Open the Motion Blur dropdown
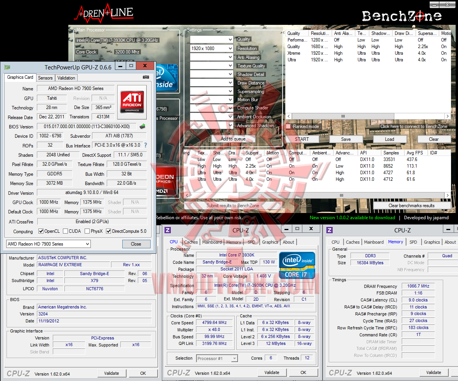Image resolution: width=458 pixels, height=381 pixels. (x=212, y=100)
